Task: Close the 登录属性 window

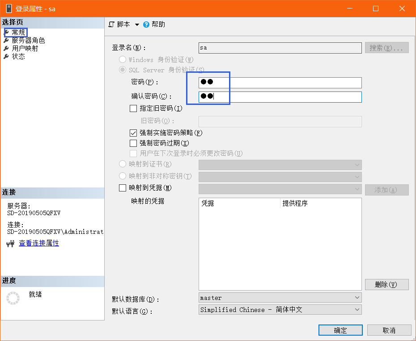Action: 402,8
